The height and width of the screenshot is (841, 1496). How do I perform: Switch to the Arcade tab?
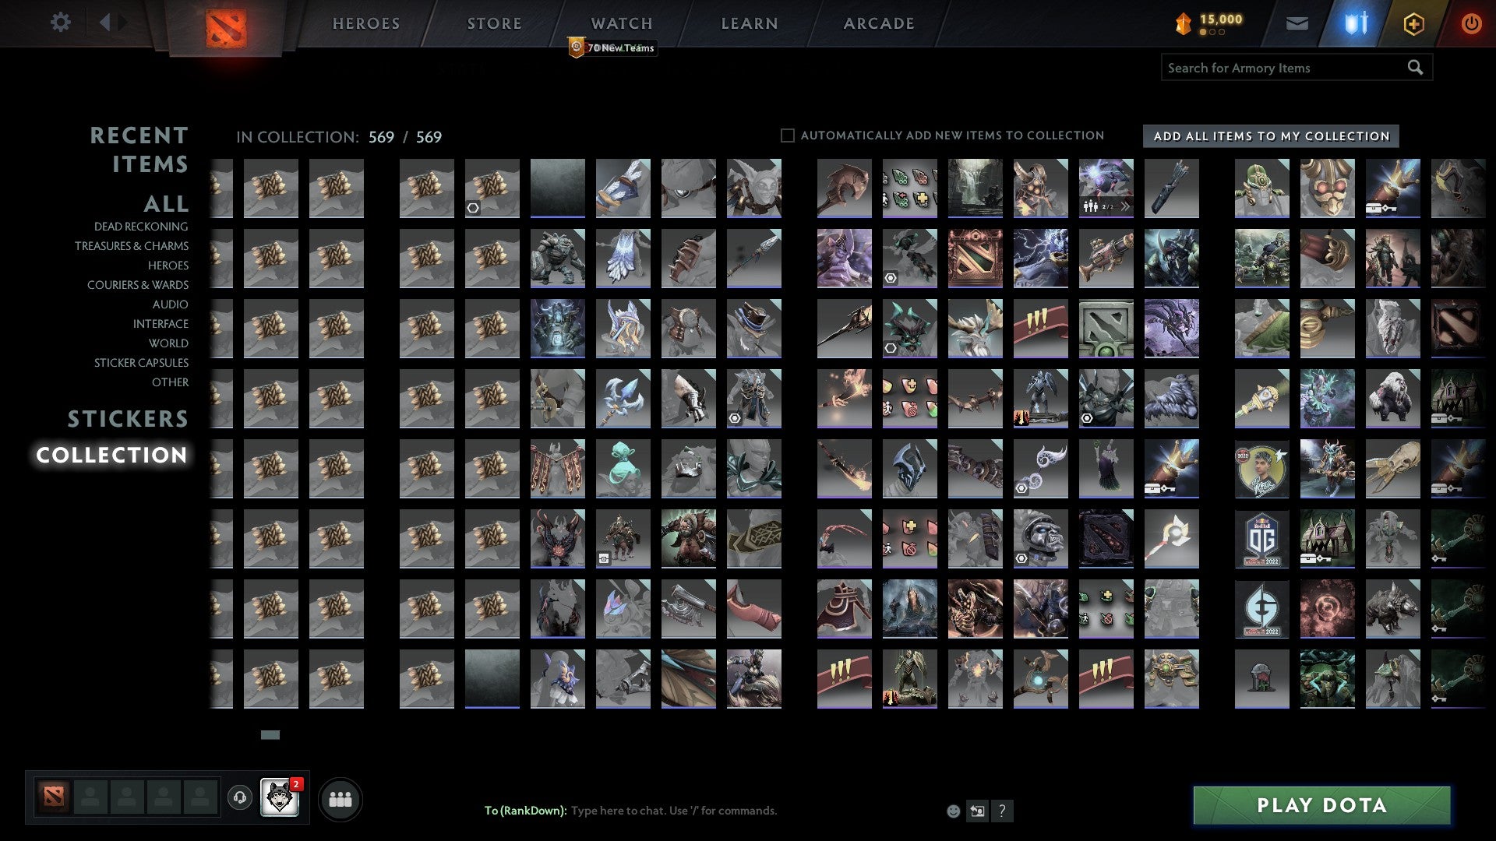(879, 23)
